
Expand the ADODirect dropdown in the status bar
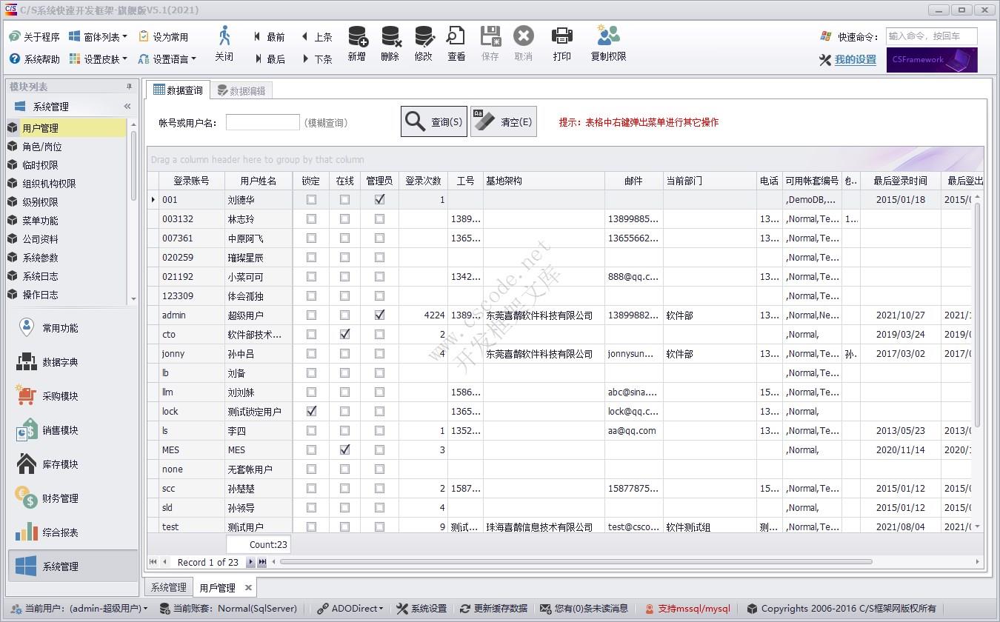coord(348,608)
